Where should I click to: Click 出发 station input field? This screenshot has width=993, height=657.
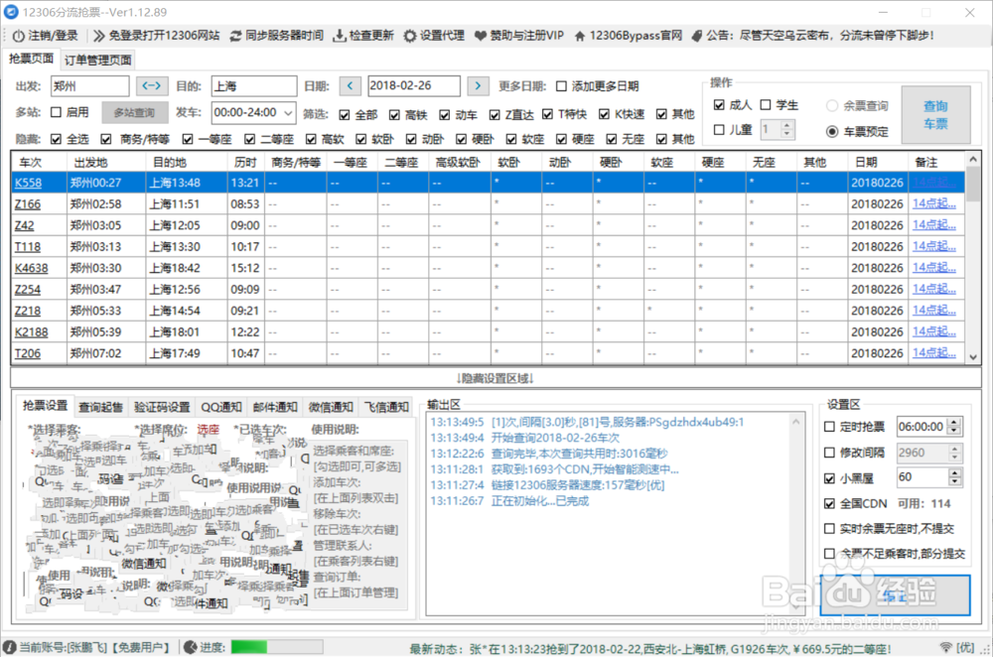(x=89, y=86)
